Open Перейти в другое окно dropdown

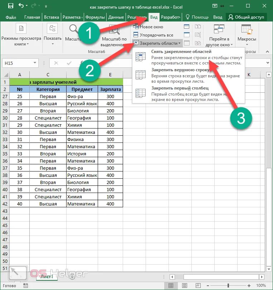[219, 36]
